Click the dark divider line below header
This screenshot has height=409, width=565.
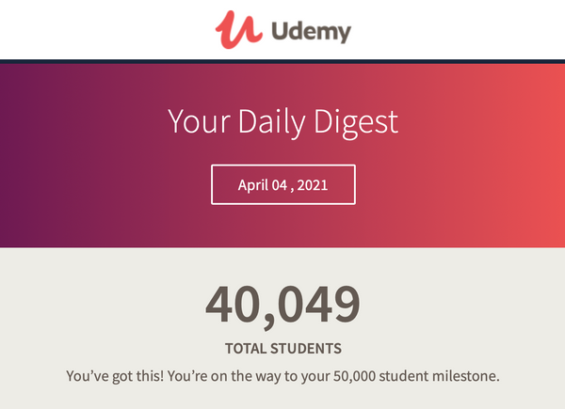pos(282,61)
